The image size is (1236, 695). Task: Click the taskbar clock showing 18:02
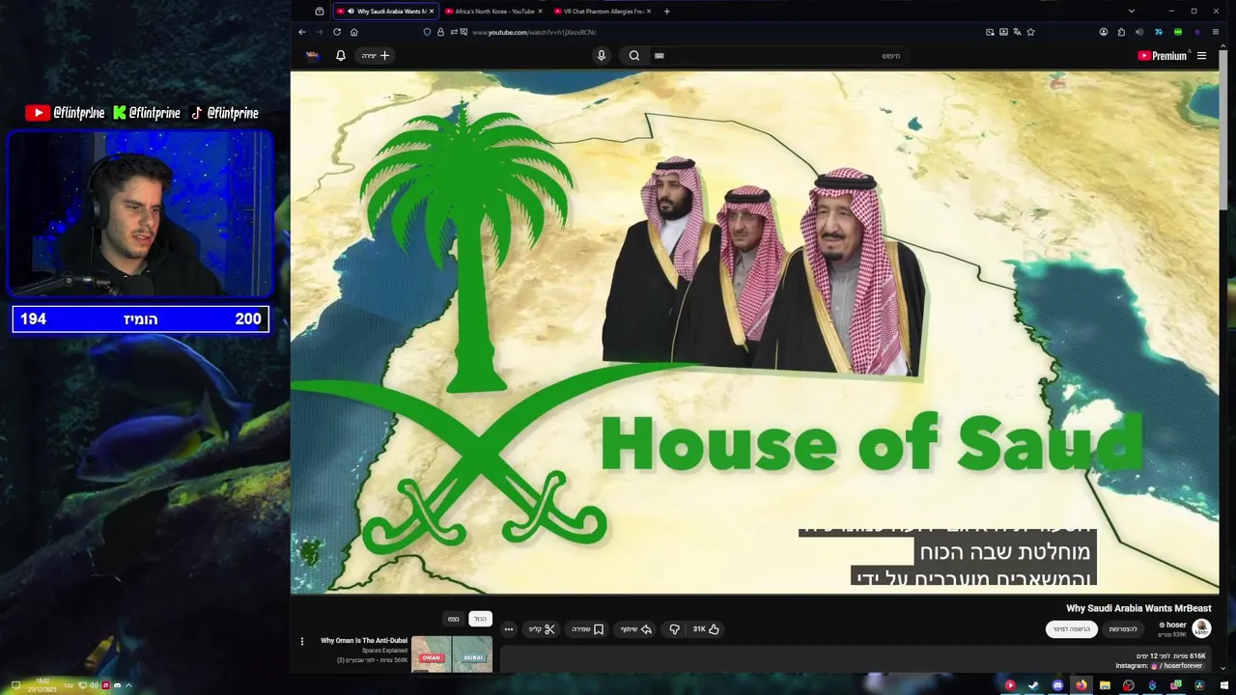click(43, 685)
